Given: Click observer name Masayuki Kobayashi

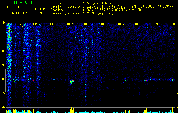Looking at the screenshot, I should pos(102,3).
